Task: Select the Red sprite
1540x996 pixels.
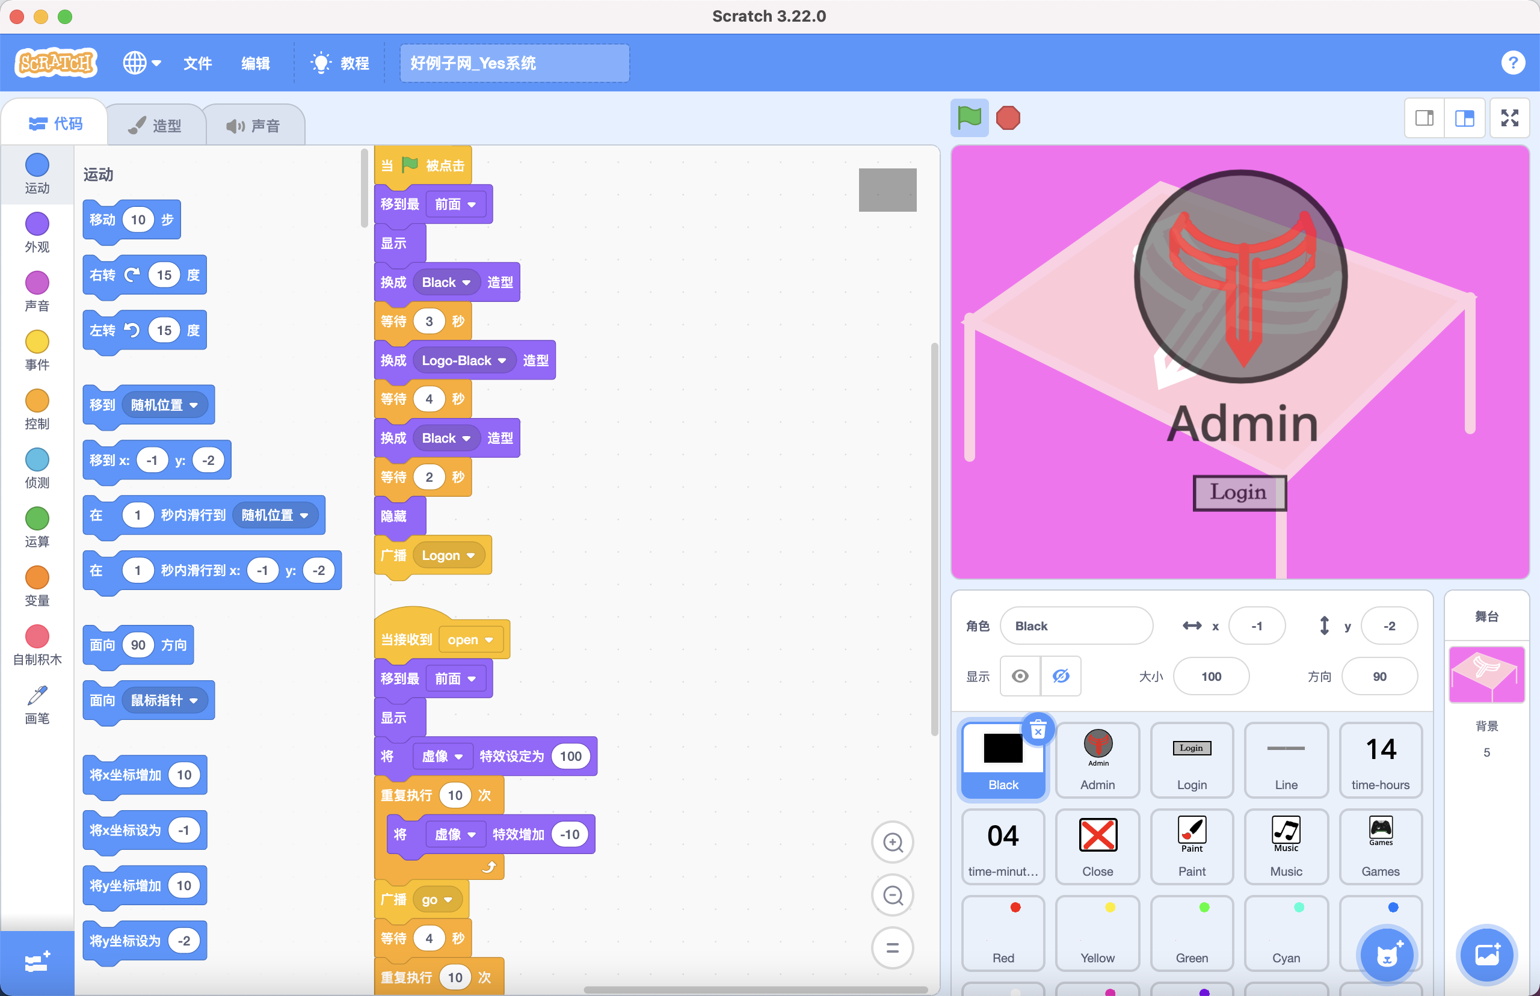Action: [x=1003, y=933]
